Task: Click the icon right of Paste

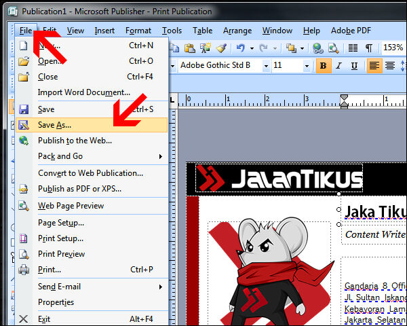Action: coord(206,48)
